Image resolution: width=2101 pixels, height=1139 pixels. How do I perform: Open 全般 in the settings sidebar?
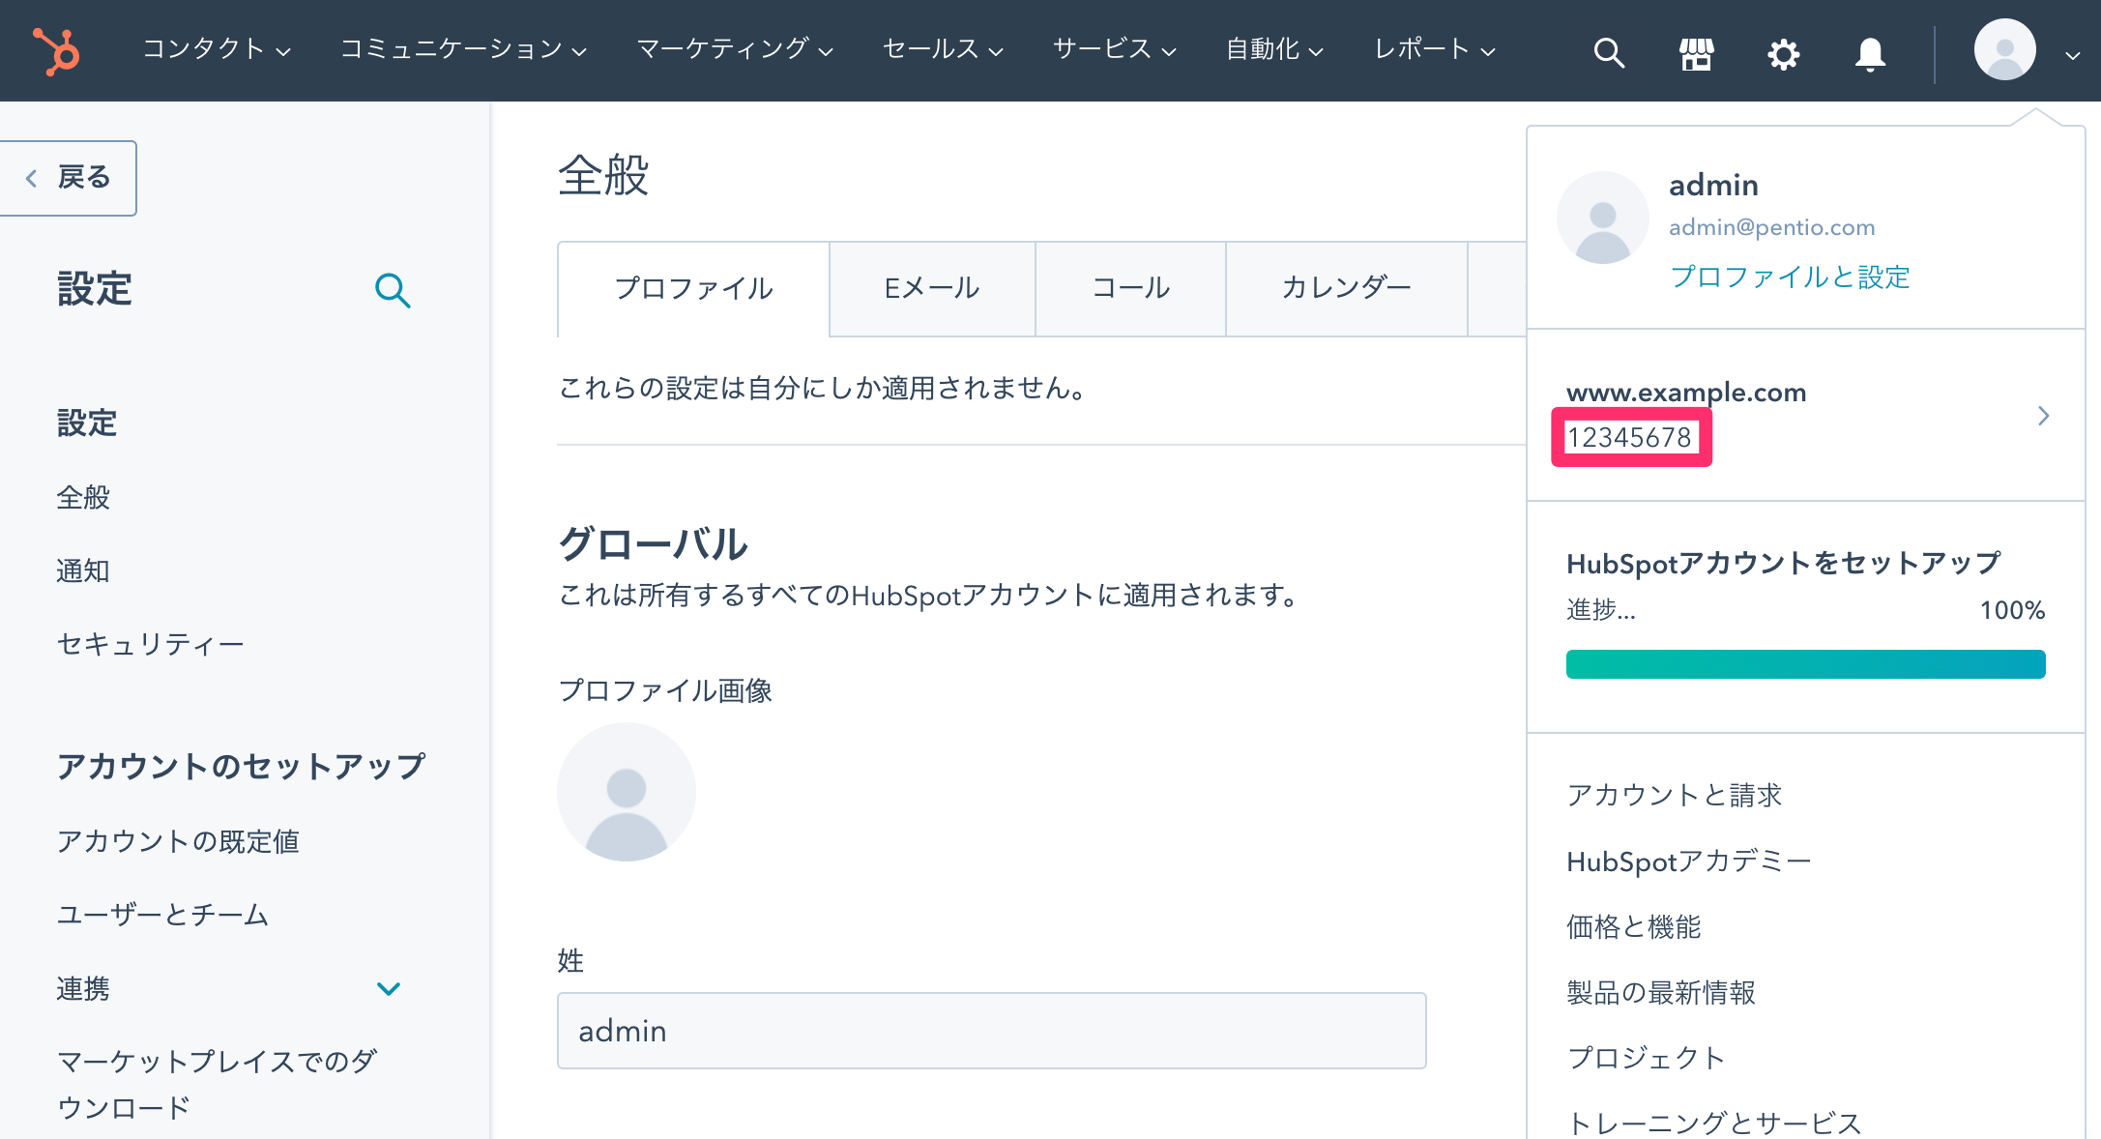[x=83, y=497]
